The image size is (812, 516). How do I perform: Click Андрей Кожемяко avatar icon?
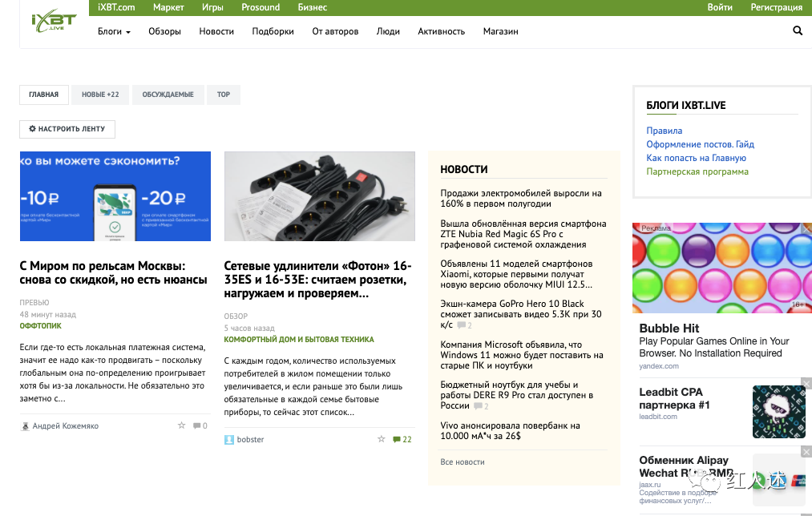coord(24,426)
